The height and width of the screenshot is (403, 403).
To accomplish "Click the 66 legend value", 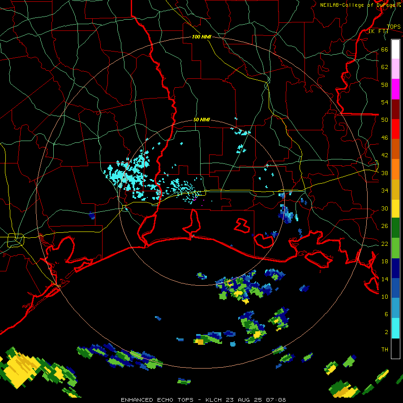I will pyautogui.click(x=385, y=49).
